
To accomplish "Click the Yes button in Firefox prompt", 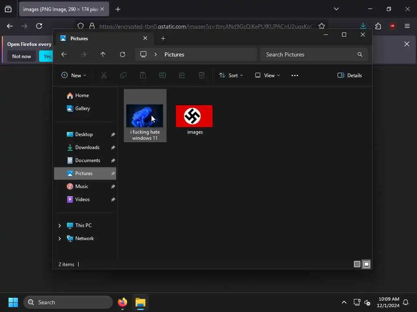I will [46, 56].
